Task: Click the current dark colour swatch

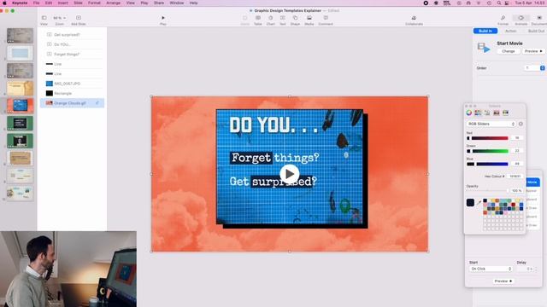Action: [x=470, y=203]
